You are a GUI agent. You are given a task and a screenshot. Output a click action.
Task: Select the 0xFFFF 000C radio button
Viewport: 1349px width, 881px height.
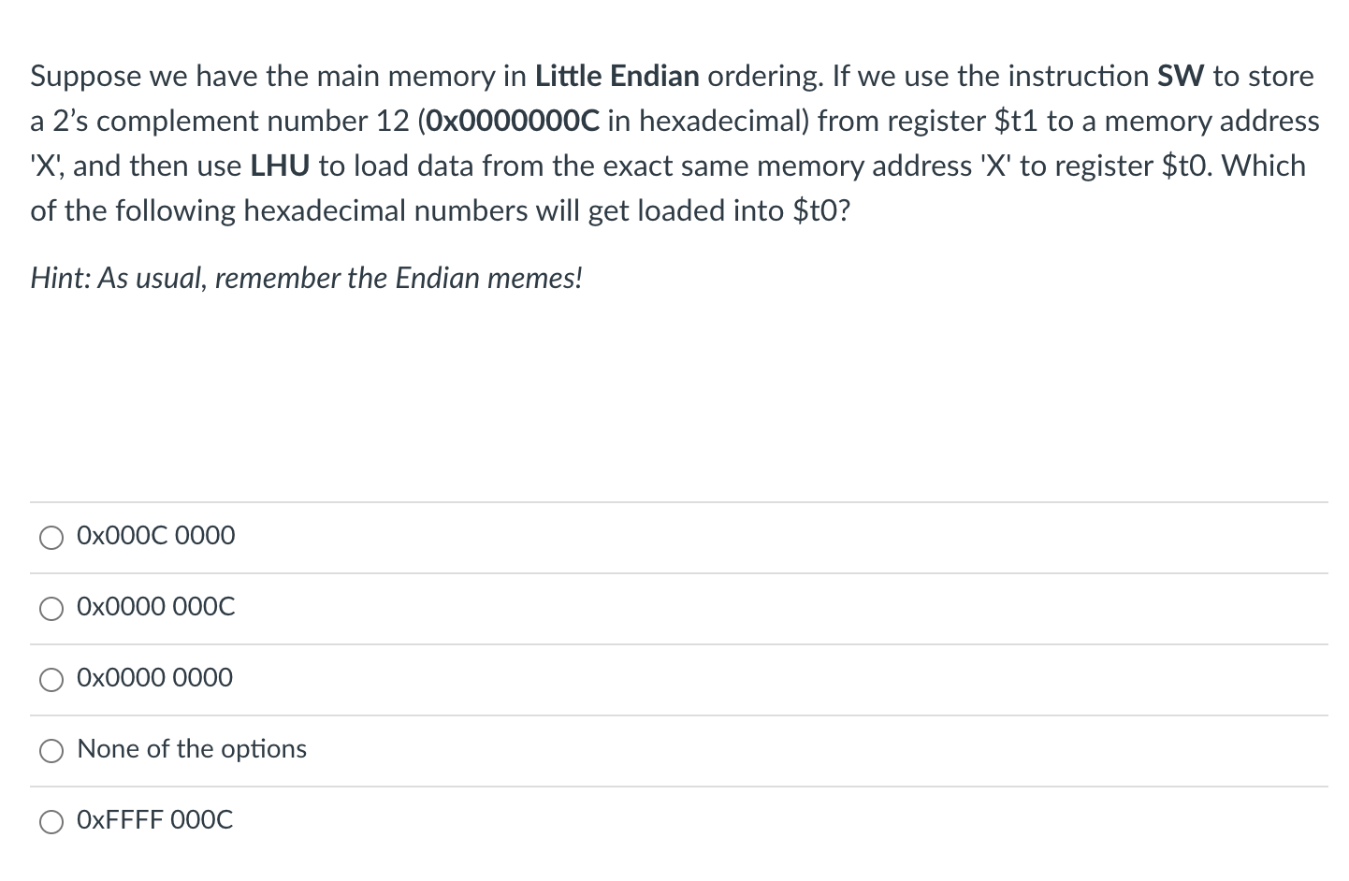(x=51, y=822)
